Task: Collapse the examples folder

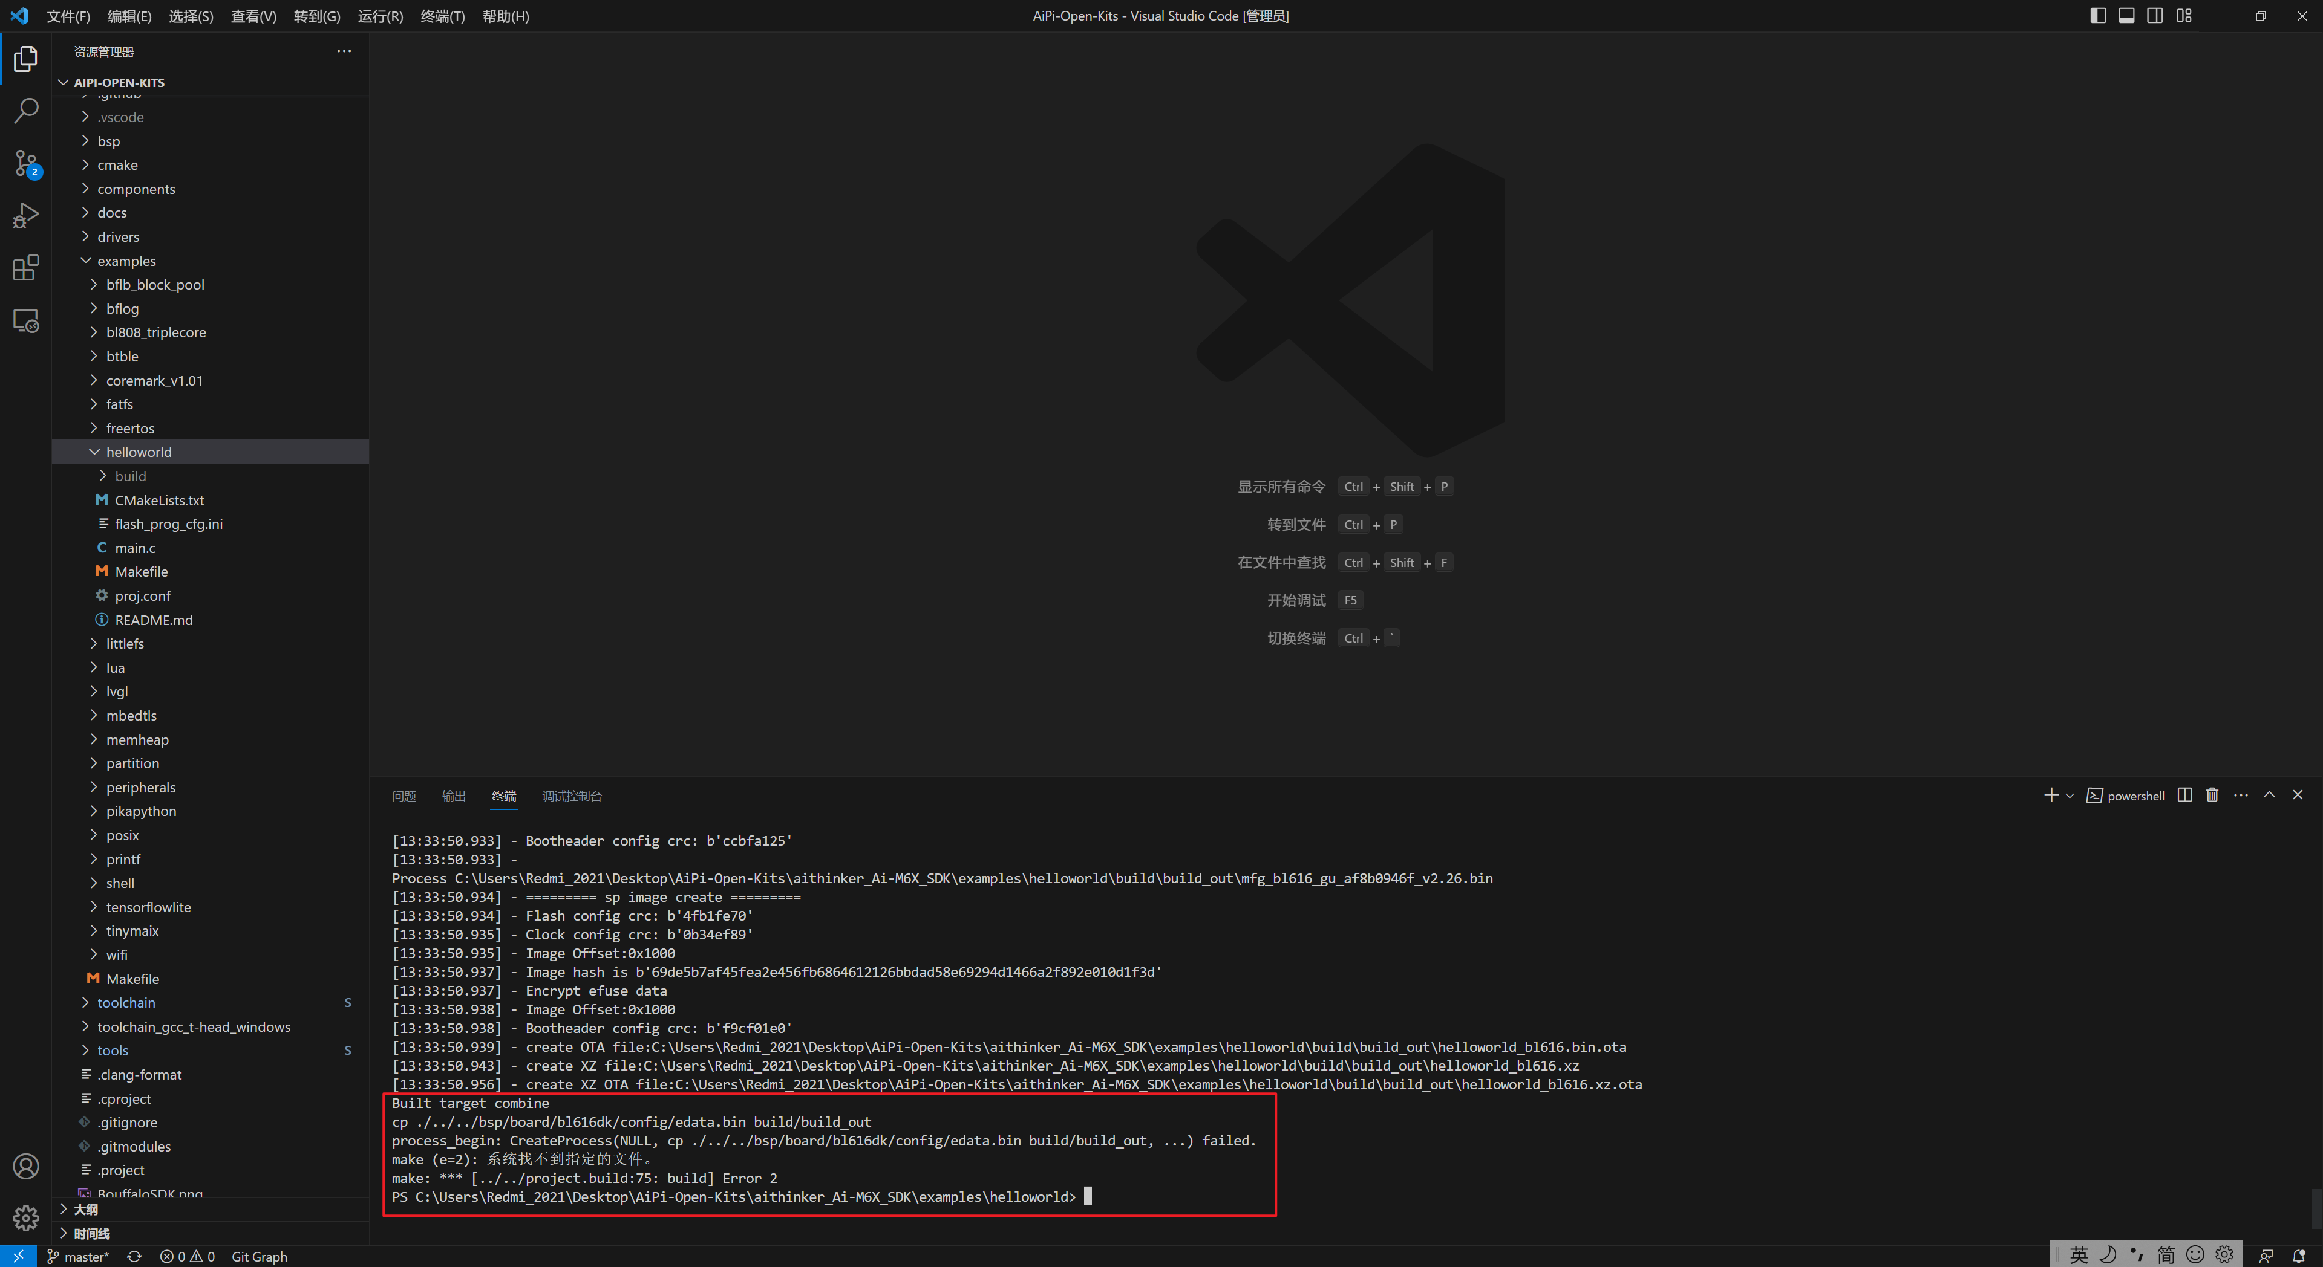Action: pyautogui.click(x=210, y=261)
